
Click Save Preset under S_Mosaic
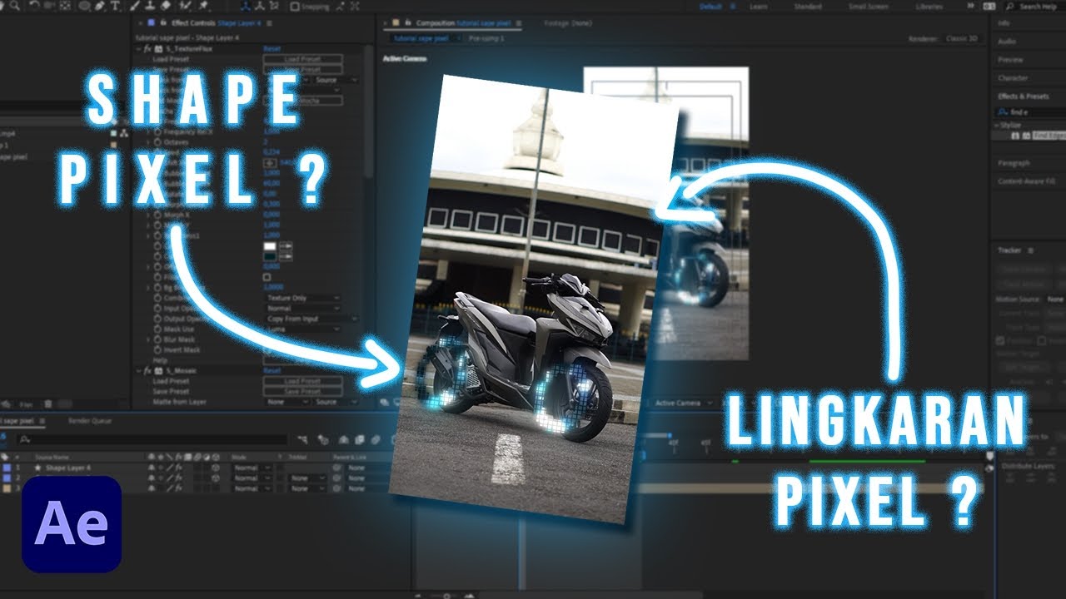coord(302,391)
